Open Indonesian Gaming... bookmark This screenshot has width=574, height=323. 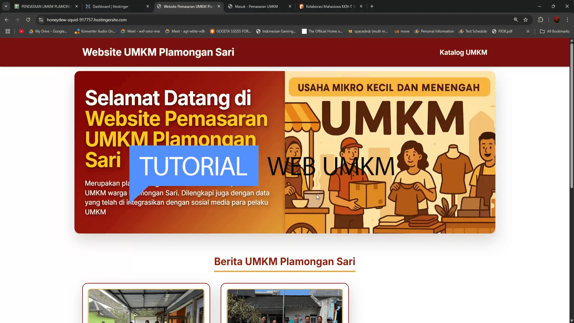click(x=276, y=31)
